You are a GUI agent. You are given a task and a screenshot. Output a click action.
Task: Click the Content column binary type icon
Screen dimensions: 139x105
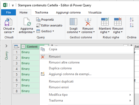[23, 47]
